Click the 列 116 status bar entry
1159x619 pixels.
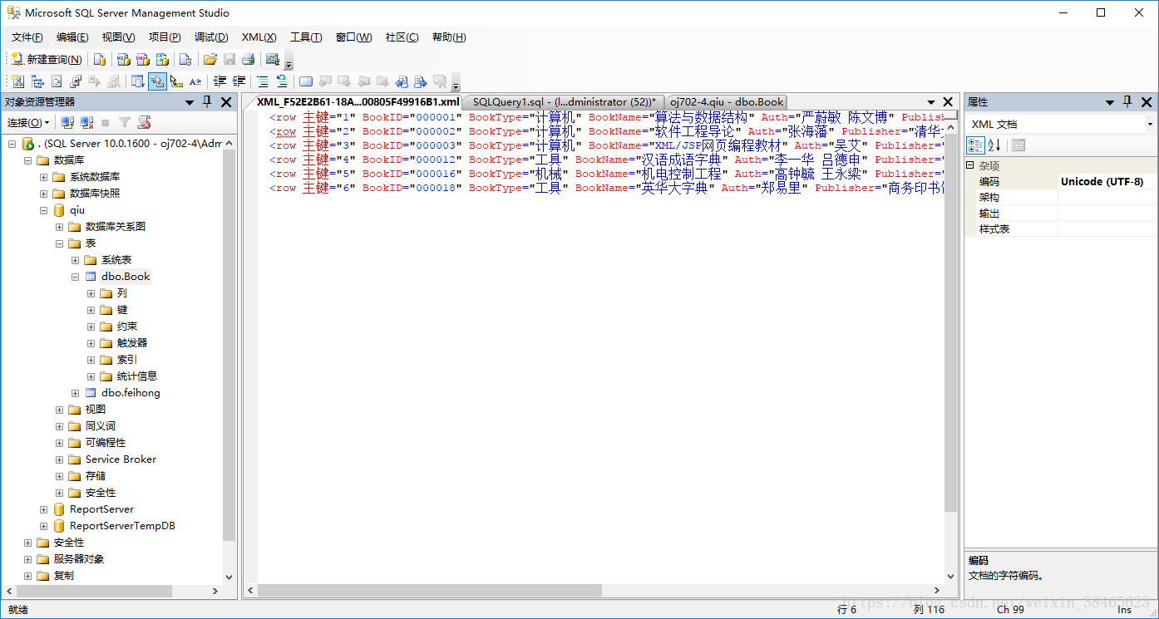click(930, 609)
